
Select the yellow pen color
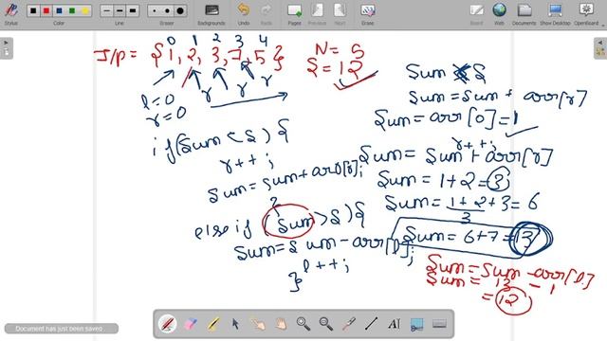coord(85,10)
